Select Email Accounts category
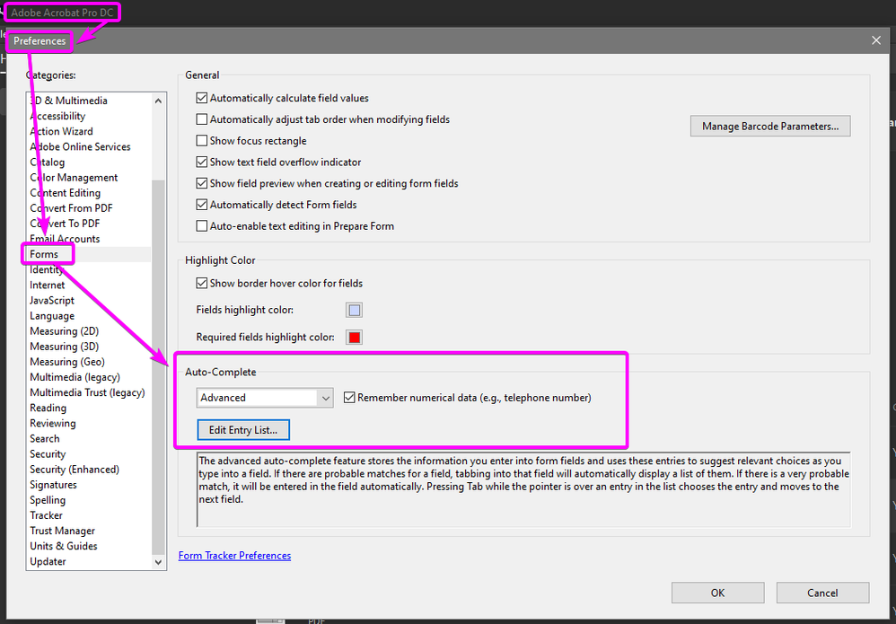This screenshot has height=624, width=896. click(x=65, y=239)
